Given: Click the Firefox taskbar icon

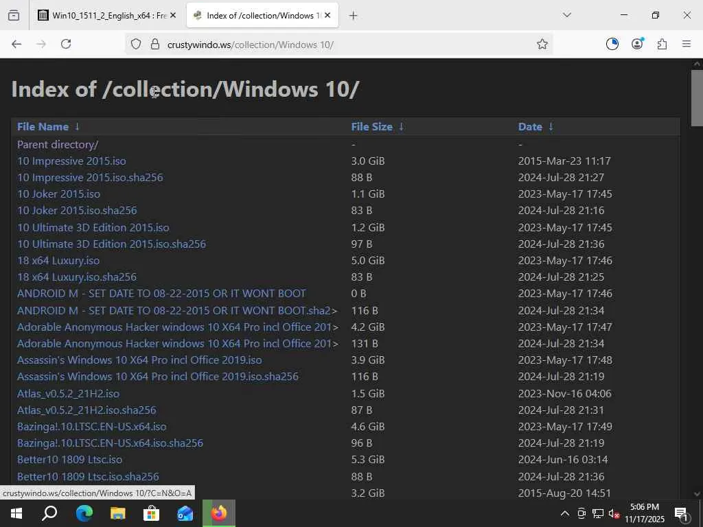Looking at the screenshot, I should coord(219,513).
